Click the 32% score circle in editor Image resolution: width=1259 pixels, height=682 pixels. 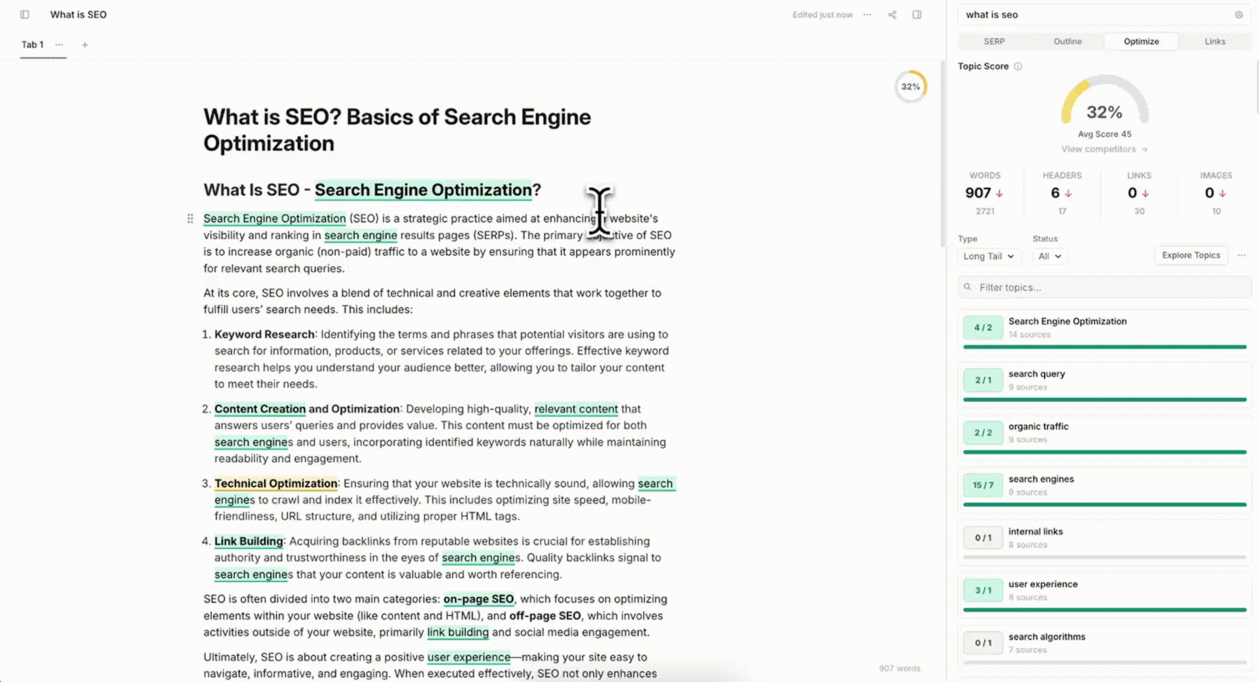(x=910, y=87)
